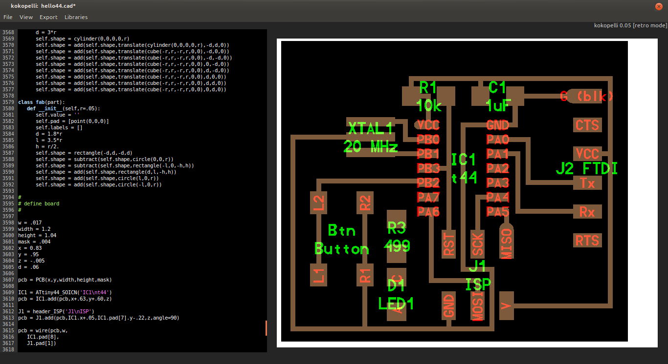668x364 pixels.
Task: Click the 'pcb = PCB(x,y,width,height,mask)' line
Action: tap(65, 280)
